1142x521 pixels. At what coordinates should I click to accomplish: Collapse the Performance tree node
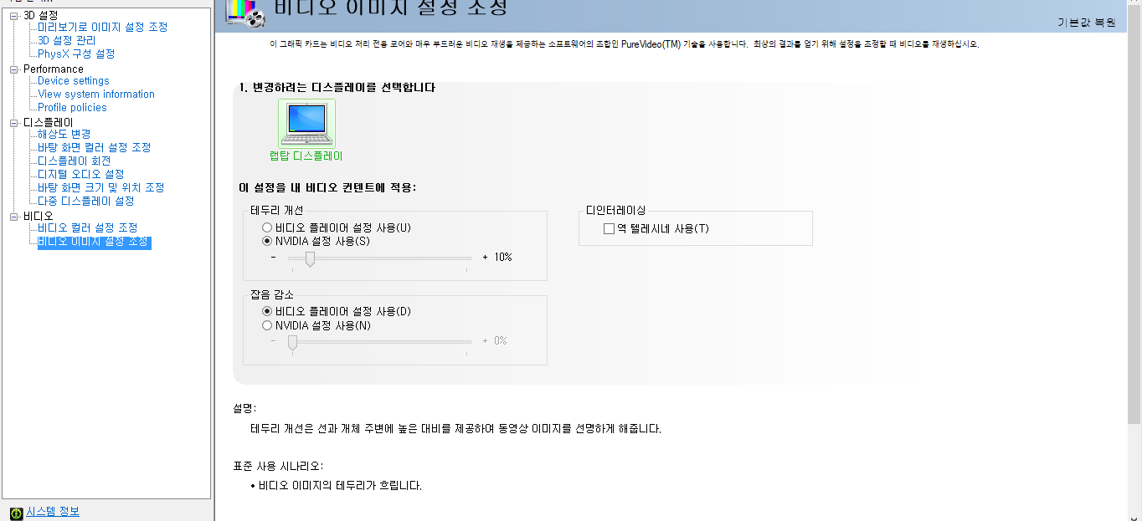[14, 69]
